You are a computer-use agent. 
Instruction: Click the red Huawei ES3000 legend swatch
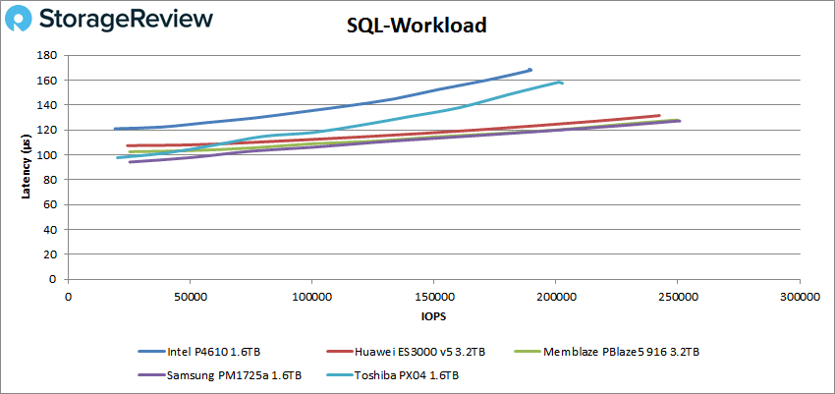[339, 352]
